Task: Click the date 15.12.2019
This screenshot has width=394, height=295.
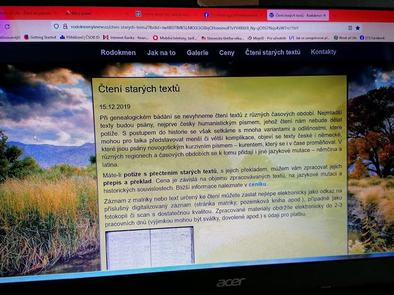Action: click(x=115, y=107)
